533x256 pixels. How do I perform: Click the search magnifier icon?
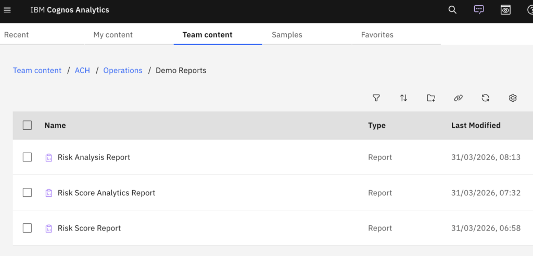tap(452, 10)
